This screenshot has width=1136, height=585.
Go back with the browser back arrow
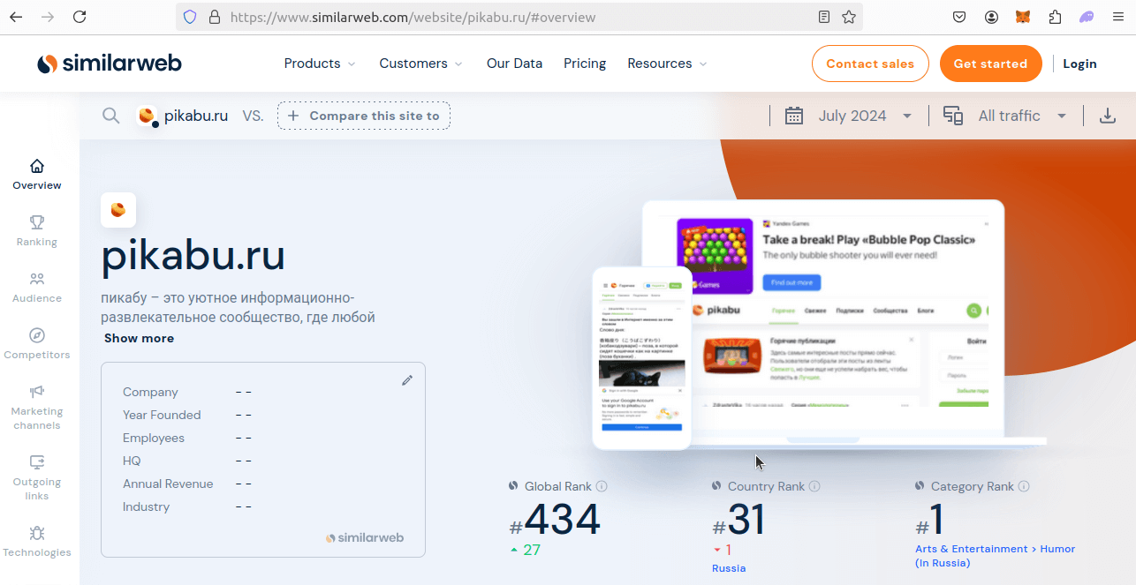click(x=16, y=17)
